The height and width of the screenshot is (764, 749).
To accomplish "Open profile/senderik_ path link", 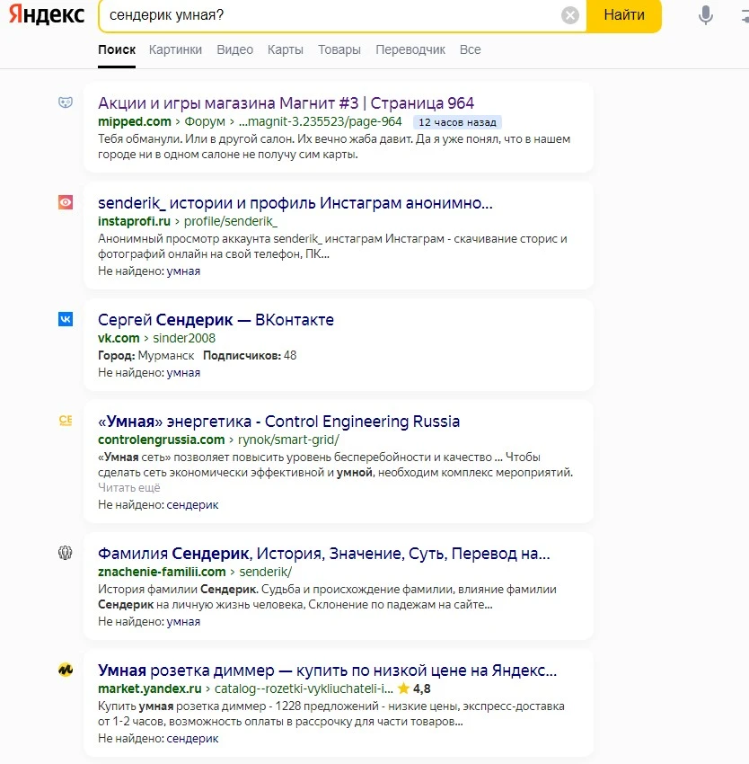I will click(x=230, y=221).
